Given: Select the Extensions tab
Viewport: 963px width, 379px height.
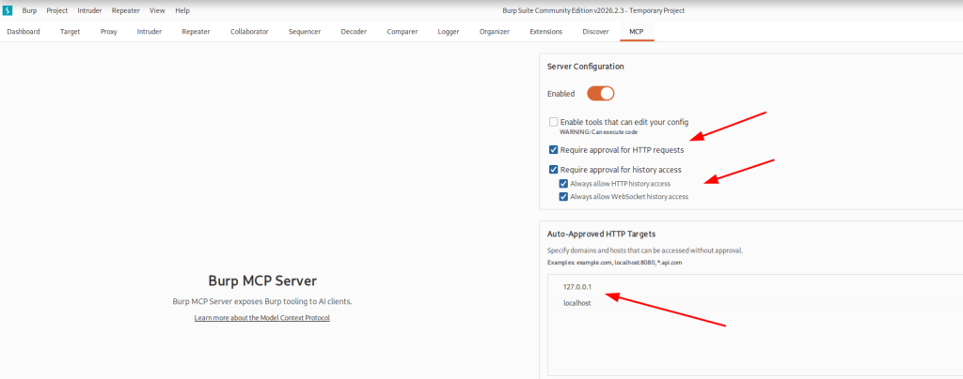Looking at the screenshot, I should (x=546, y=31).
